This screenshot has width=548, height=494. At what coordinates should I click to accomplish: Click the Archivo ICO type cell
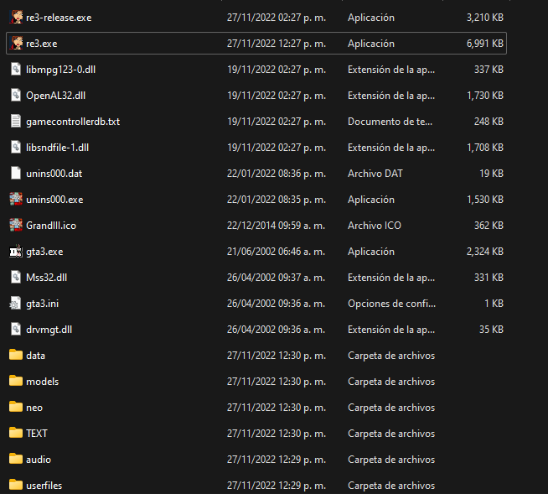[375, 226]
